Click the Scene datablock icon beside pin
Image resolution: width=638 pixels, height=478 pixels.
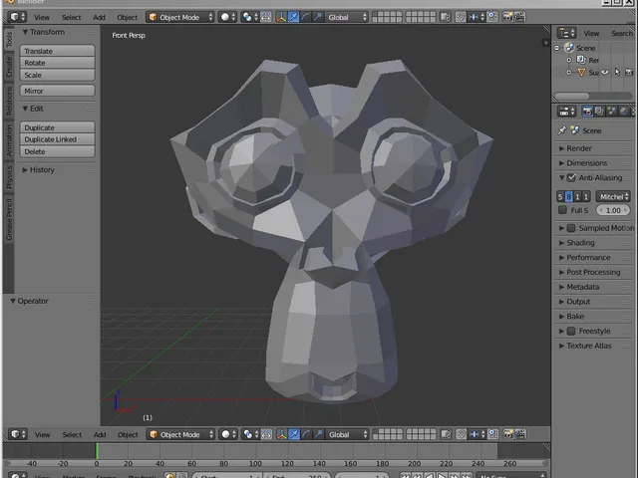(x=574, y=130)
